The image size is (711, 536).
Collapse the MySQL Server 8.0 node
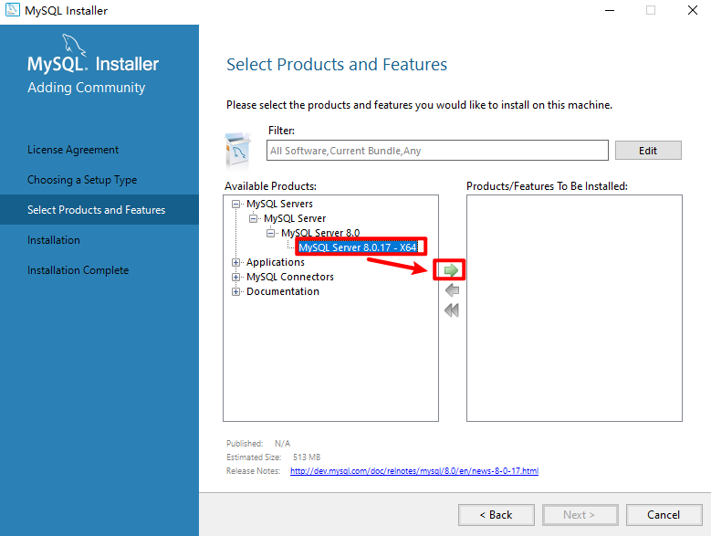(271, 234)
